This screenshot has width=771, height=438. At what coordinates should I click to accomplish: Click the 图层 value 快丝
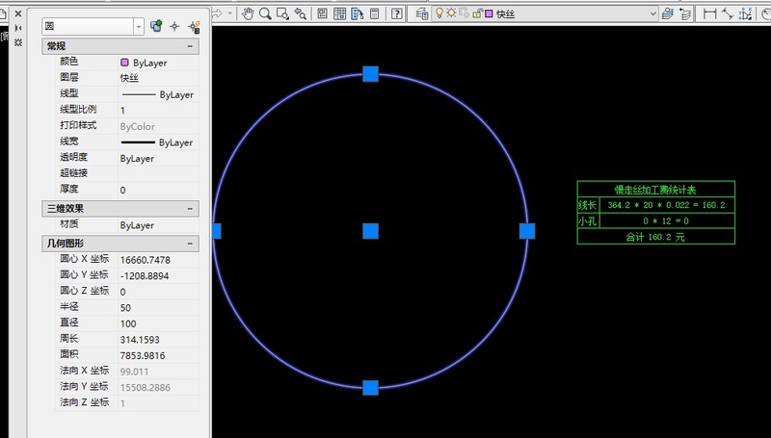click(x=158, y=78)
